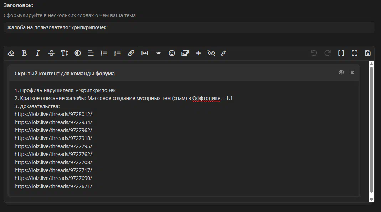Image resolution: width=381 pixels, height=212 pixels.
Task: Open the text alignment dropdown
Action: pos(91,53)
